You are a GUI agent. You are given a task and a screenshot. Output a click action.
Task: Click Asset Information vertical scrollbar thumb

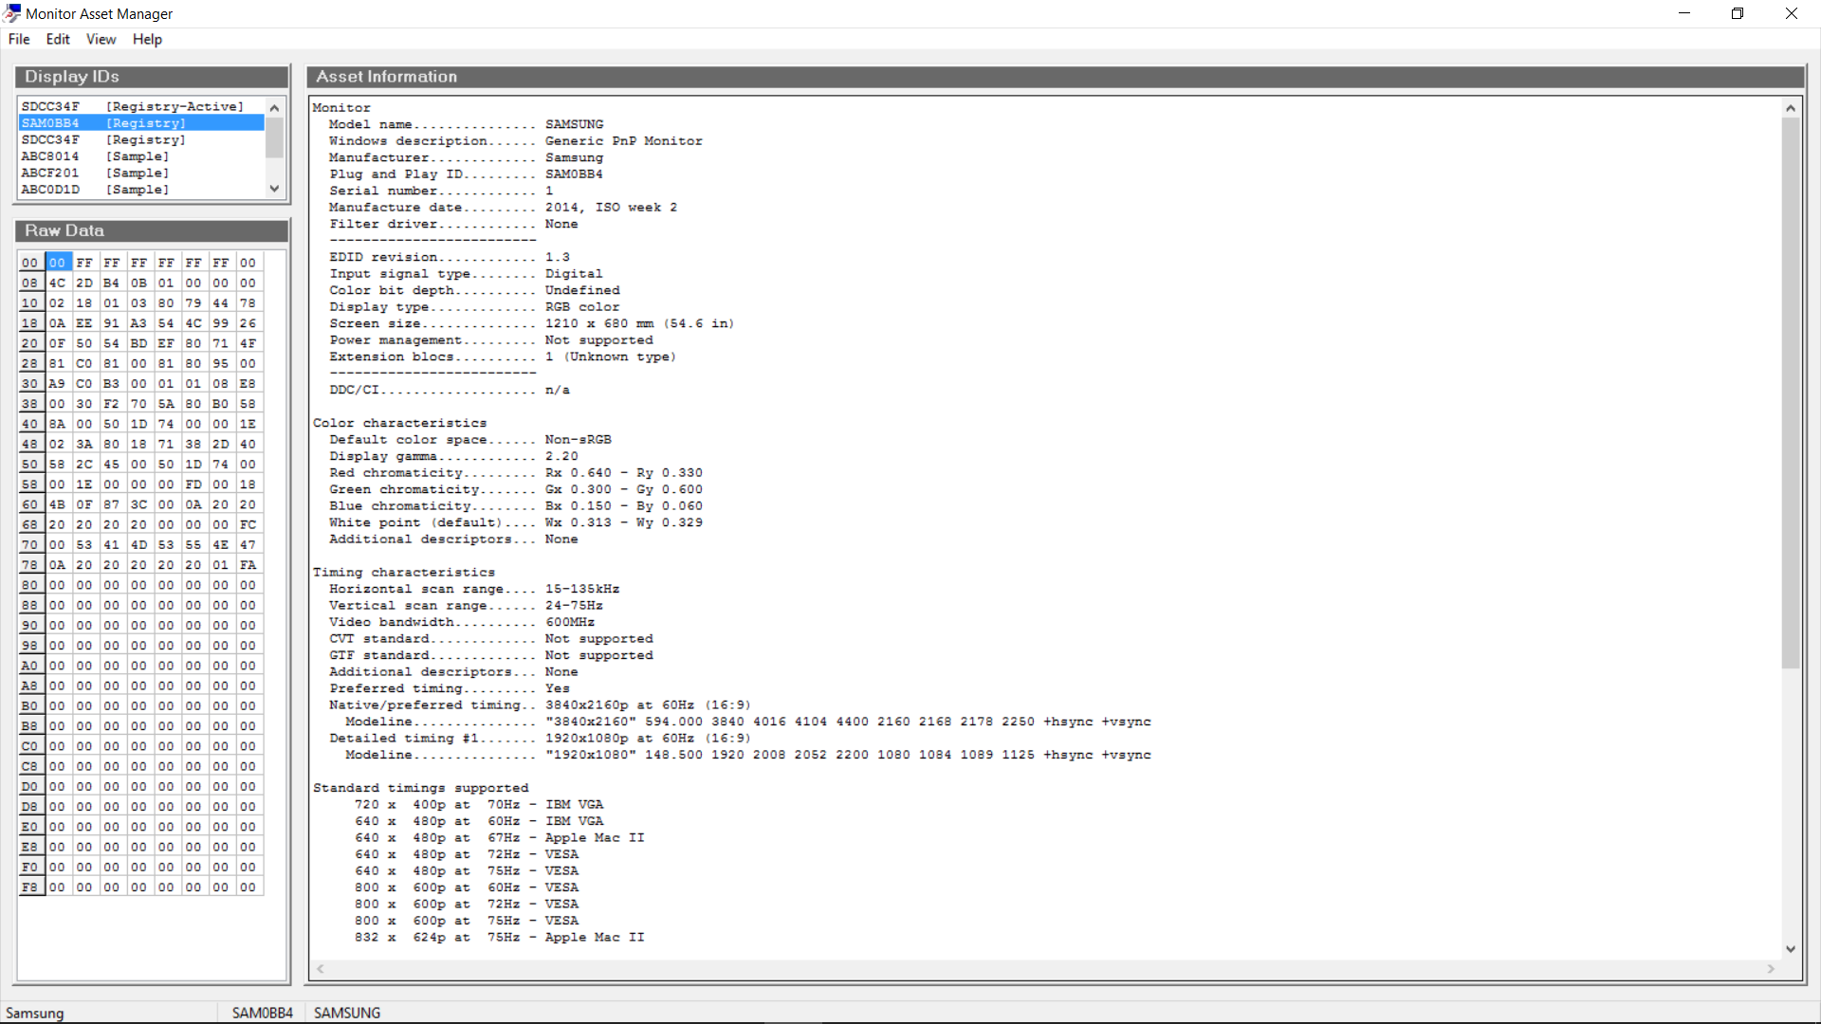pyautogui.click(x=1791, y=393)
